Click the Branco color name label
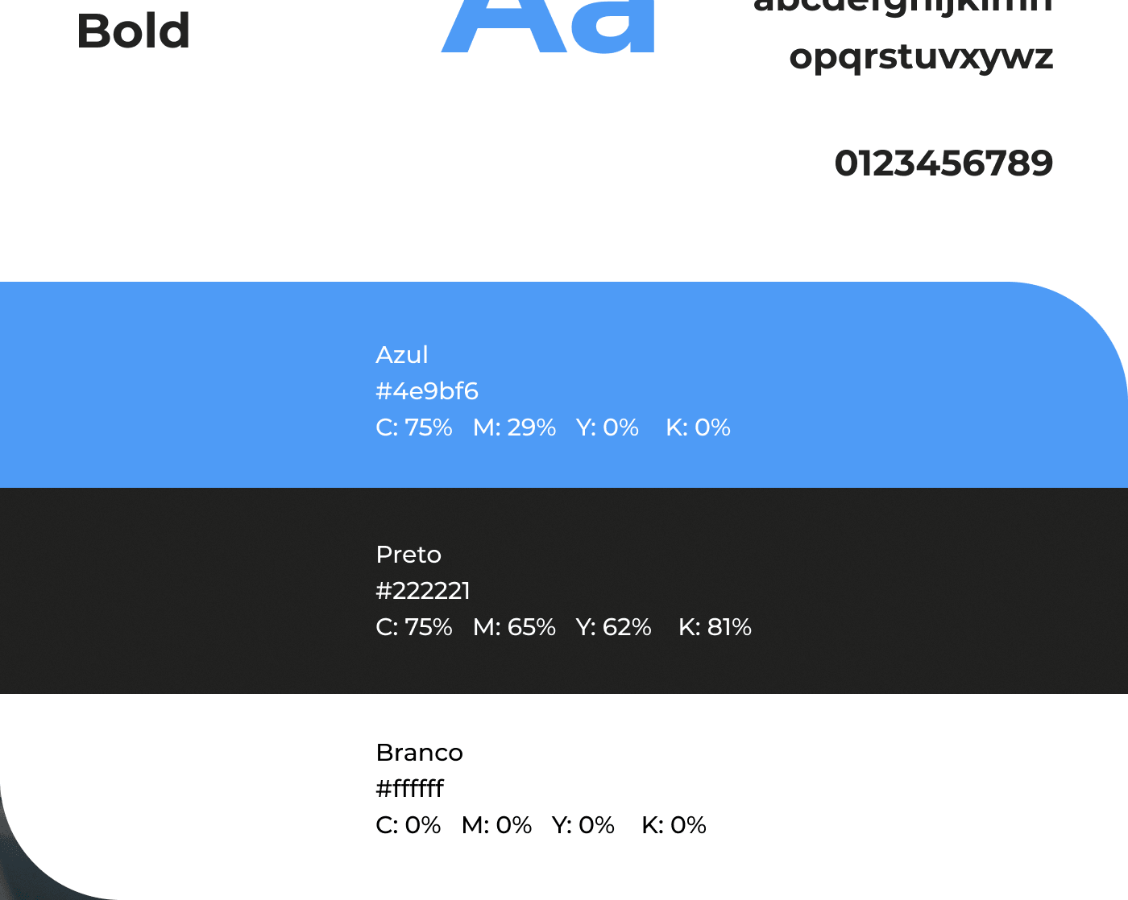 [x=420, y=753]
